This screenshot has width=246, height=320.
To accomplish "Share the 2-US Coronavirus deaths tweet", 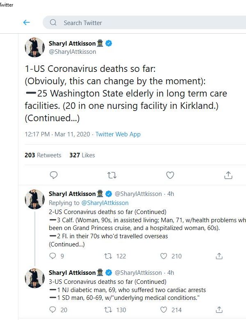I will (x=219, y=256).
